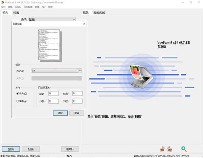Click the VueScan app icon in title bar
This screenshot has height=158, width=203.
2,2
